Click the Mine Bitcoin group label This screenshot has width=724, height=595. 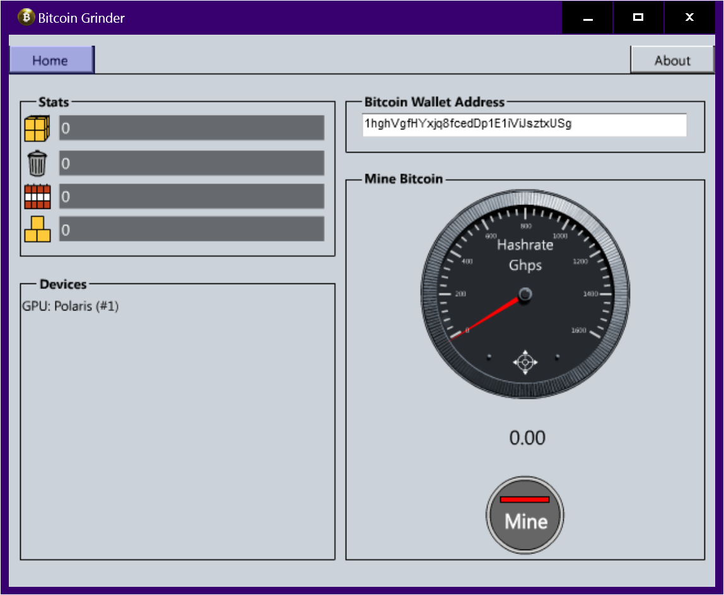(404, 179)
